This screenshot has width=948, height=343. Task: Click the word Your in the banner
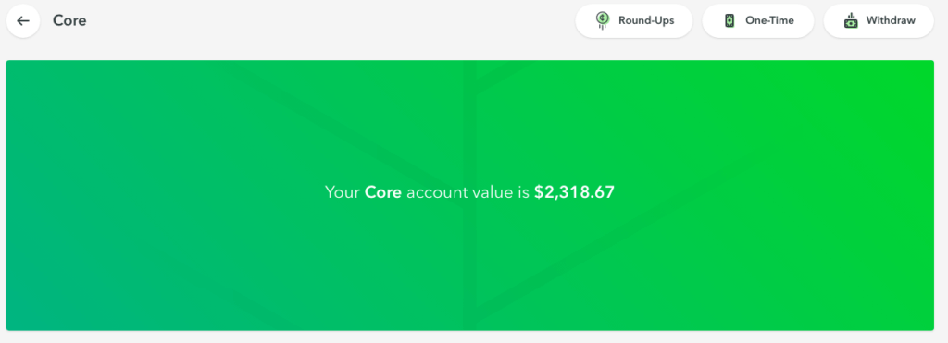343,192
